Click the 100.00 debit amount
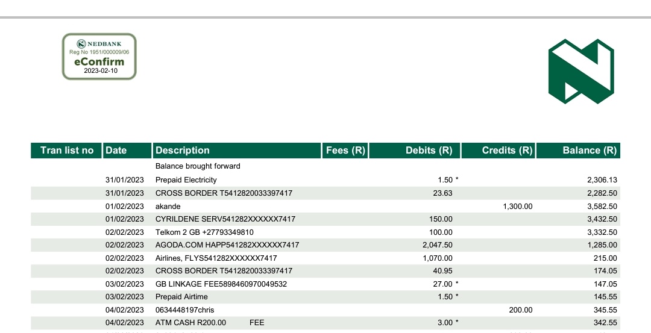 click(441, 232)
